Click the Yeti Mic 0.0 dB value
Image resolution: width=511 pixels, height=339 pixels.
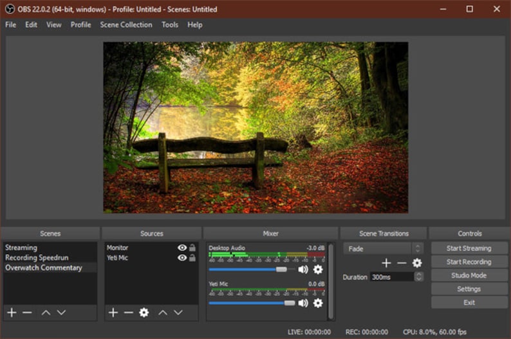click(x=316, y=284)
